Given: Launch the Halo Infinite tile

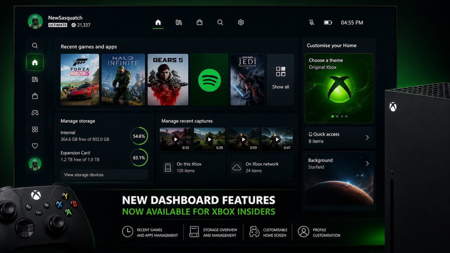Looking at the screenshot, I should click(123, 79).
